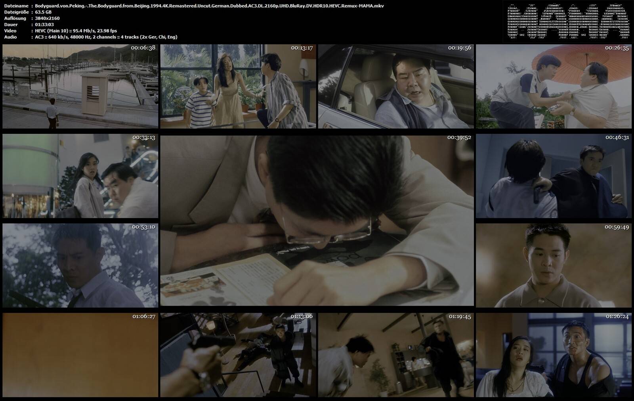This screenshot has height=401, width=634.
Task: Open the large center thumbnail at 00:39:52
Action: pos(317,220)
